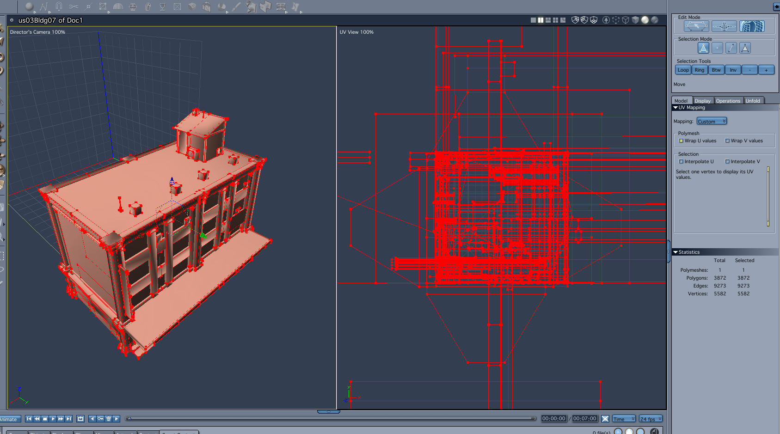This screenshot has height=434, width=780.
Task: Select the third working-plane grid icon
Action: (x=594, y=20)
